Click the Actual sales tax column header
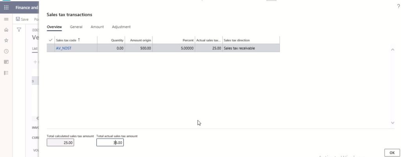The image size is (401, 157). click(x=209, y=40)
